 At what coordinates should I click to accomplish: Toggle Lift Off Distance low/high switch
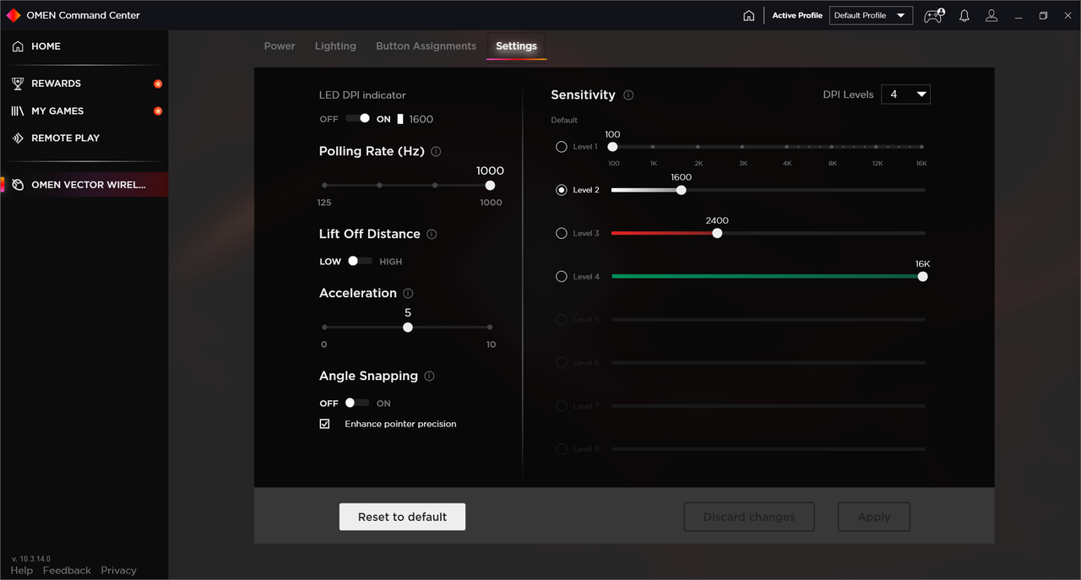tap(360, 261)
